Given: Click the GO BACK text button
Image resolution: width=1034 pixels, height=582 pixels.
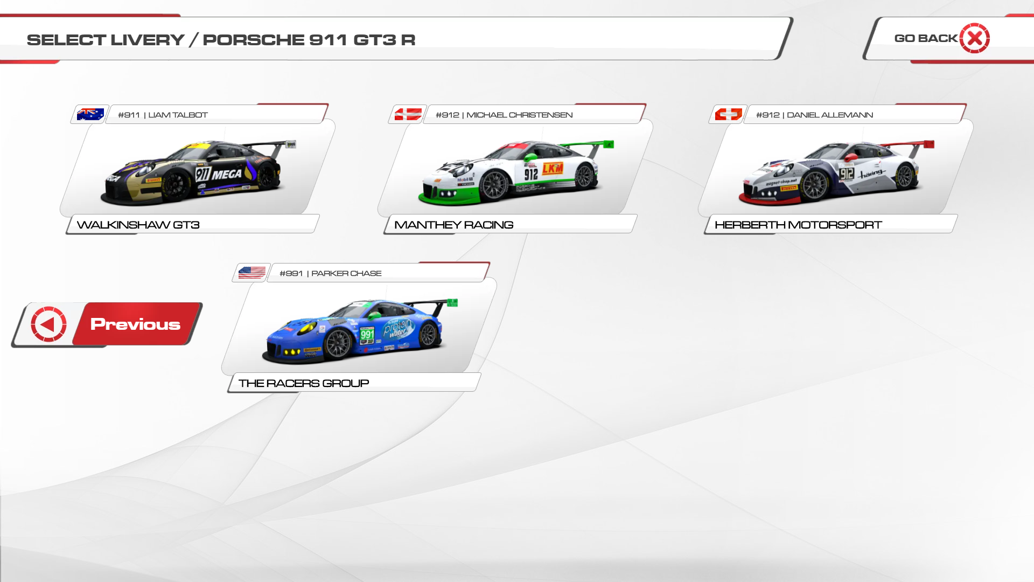Looking at the screenshot, I should tap(925, 38).
